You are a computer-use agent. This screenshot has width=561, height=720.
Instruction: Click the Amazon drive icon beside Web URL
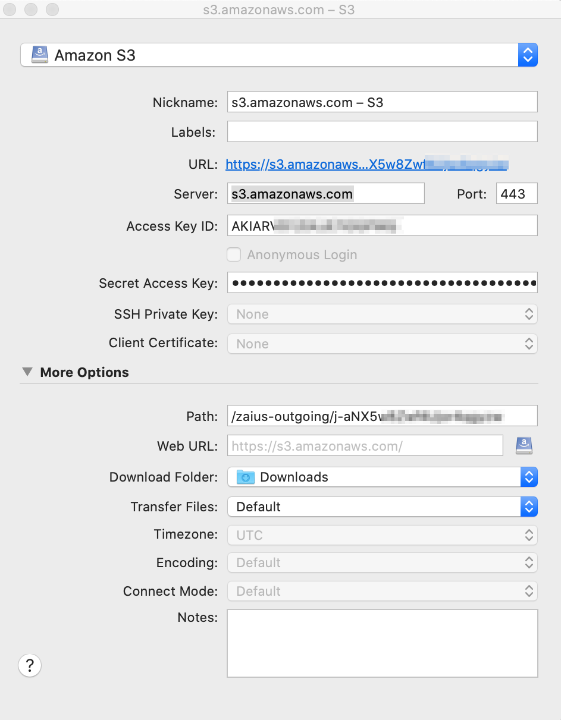click(x=524, y=445)
